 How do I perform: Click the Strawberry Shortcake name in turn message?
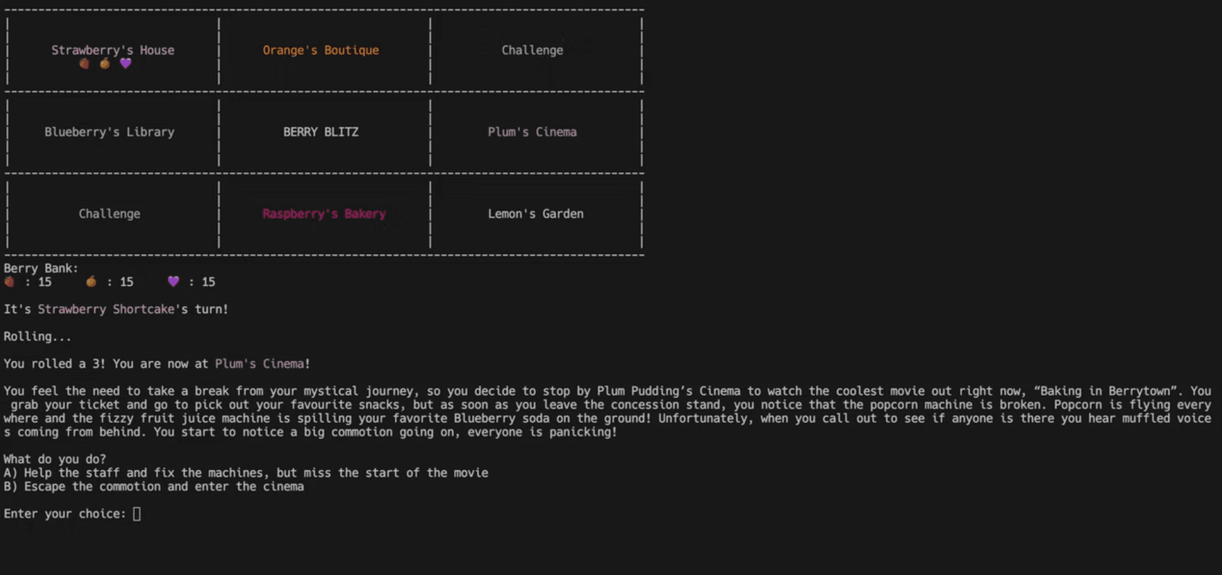point(106,309)
